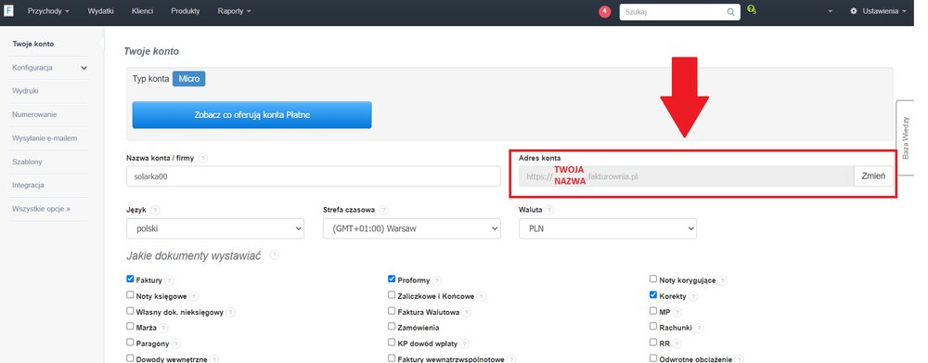Screen dimensions: 928x363
Task: Open the Baza Wiedzy side tab
Action: 906,137
